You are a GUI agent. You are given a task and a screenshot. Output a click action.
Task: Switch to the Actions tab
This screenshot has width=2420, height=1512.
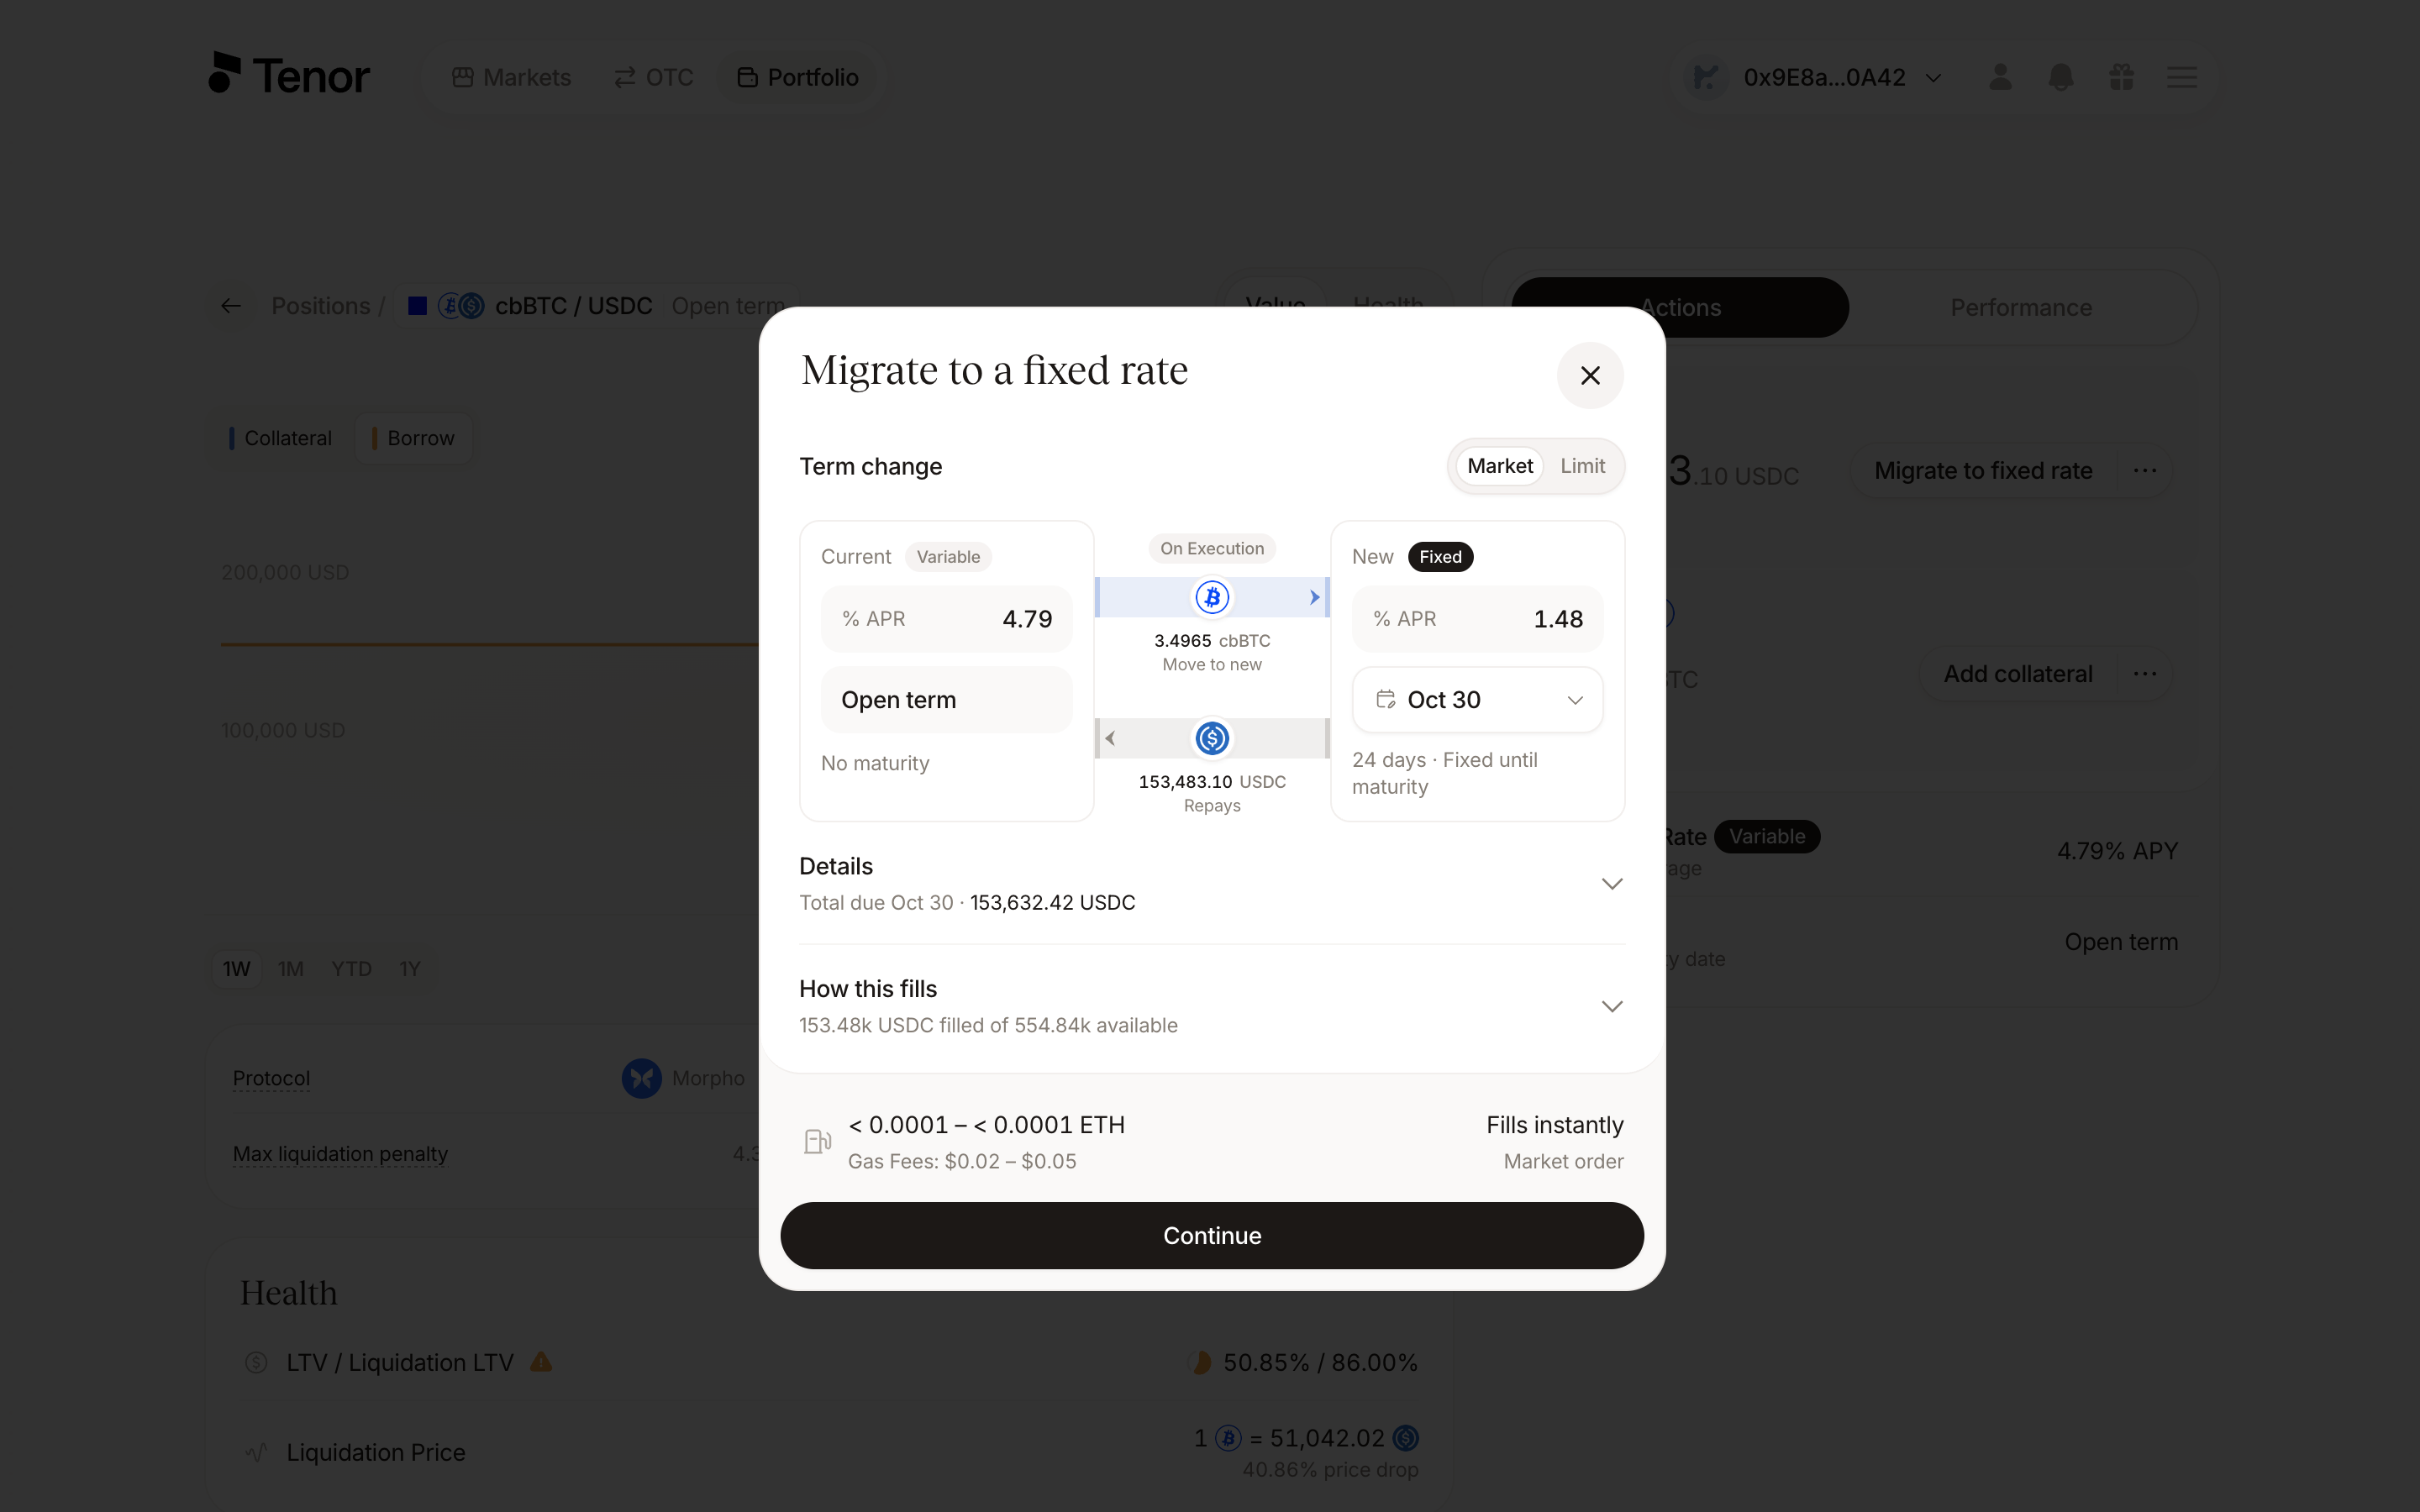click(1680, 307)
